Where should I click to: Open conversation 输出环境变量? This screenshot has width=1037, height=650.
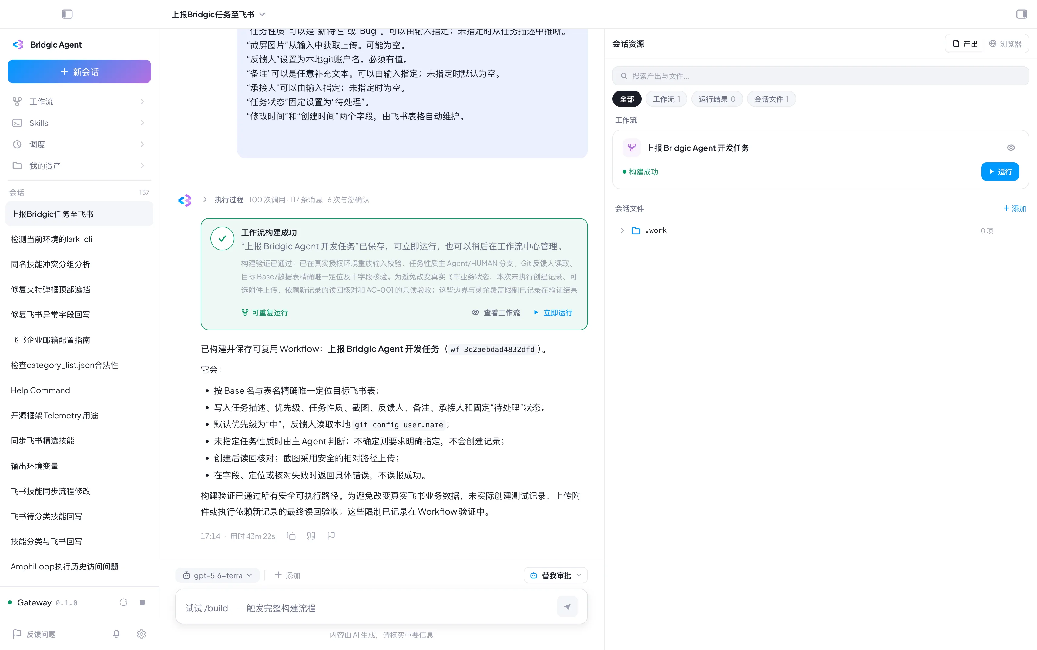(79, 466)
